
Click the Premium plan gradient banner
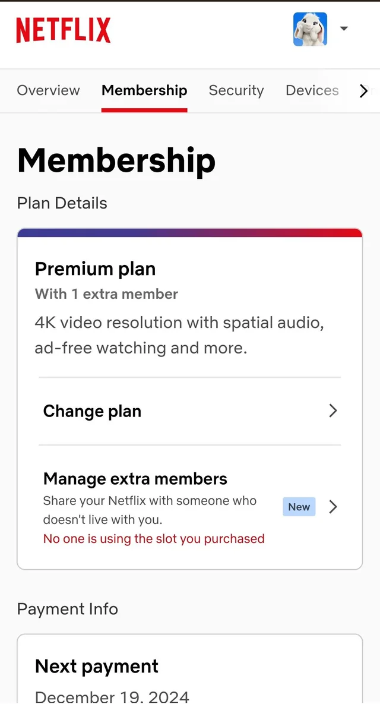[x=189, y=229]
